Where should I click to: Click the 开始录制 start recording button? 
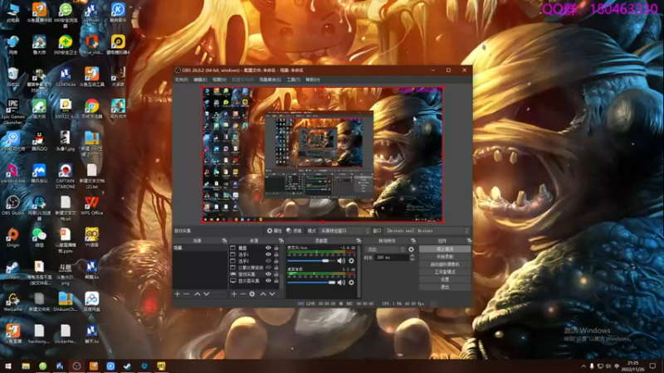pyautogui.click(x=445, y=257)
